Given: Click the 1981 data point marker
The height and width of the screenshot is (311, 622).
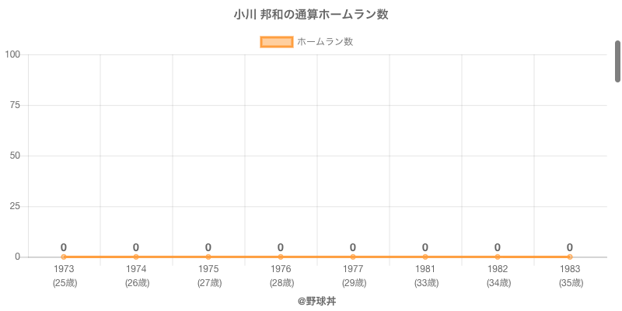Looking at the screenshot, I should click(x=425, y=257).
